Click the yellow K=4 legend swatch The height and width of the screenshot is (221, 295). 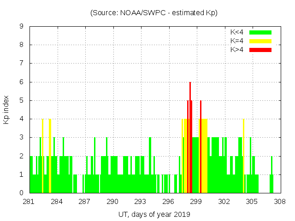click(260, 41)
